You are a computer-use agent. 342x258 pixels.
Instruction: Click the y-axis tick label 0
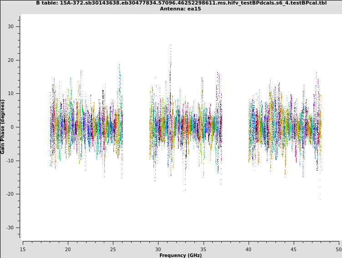click(x=12, y=127)
